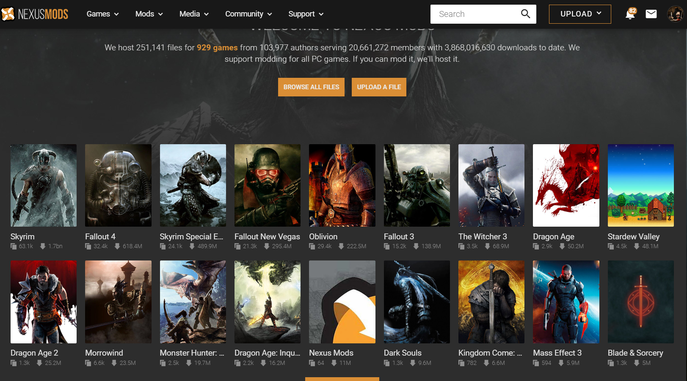Open the Blade & Sorcery cover thumbnail
The height and width of the screenshot is (381, 687).
(x=641, y=302)
